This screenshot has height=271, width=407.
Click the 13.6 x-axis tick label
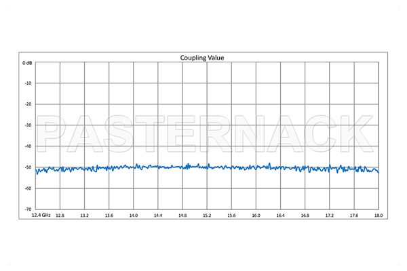point(109,215)
